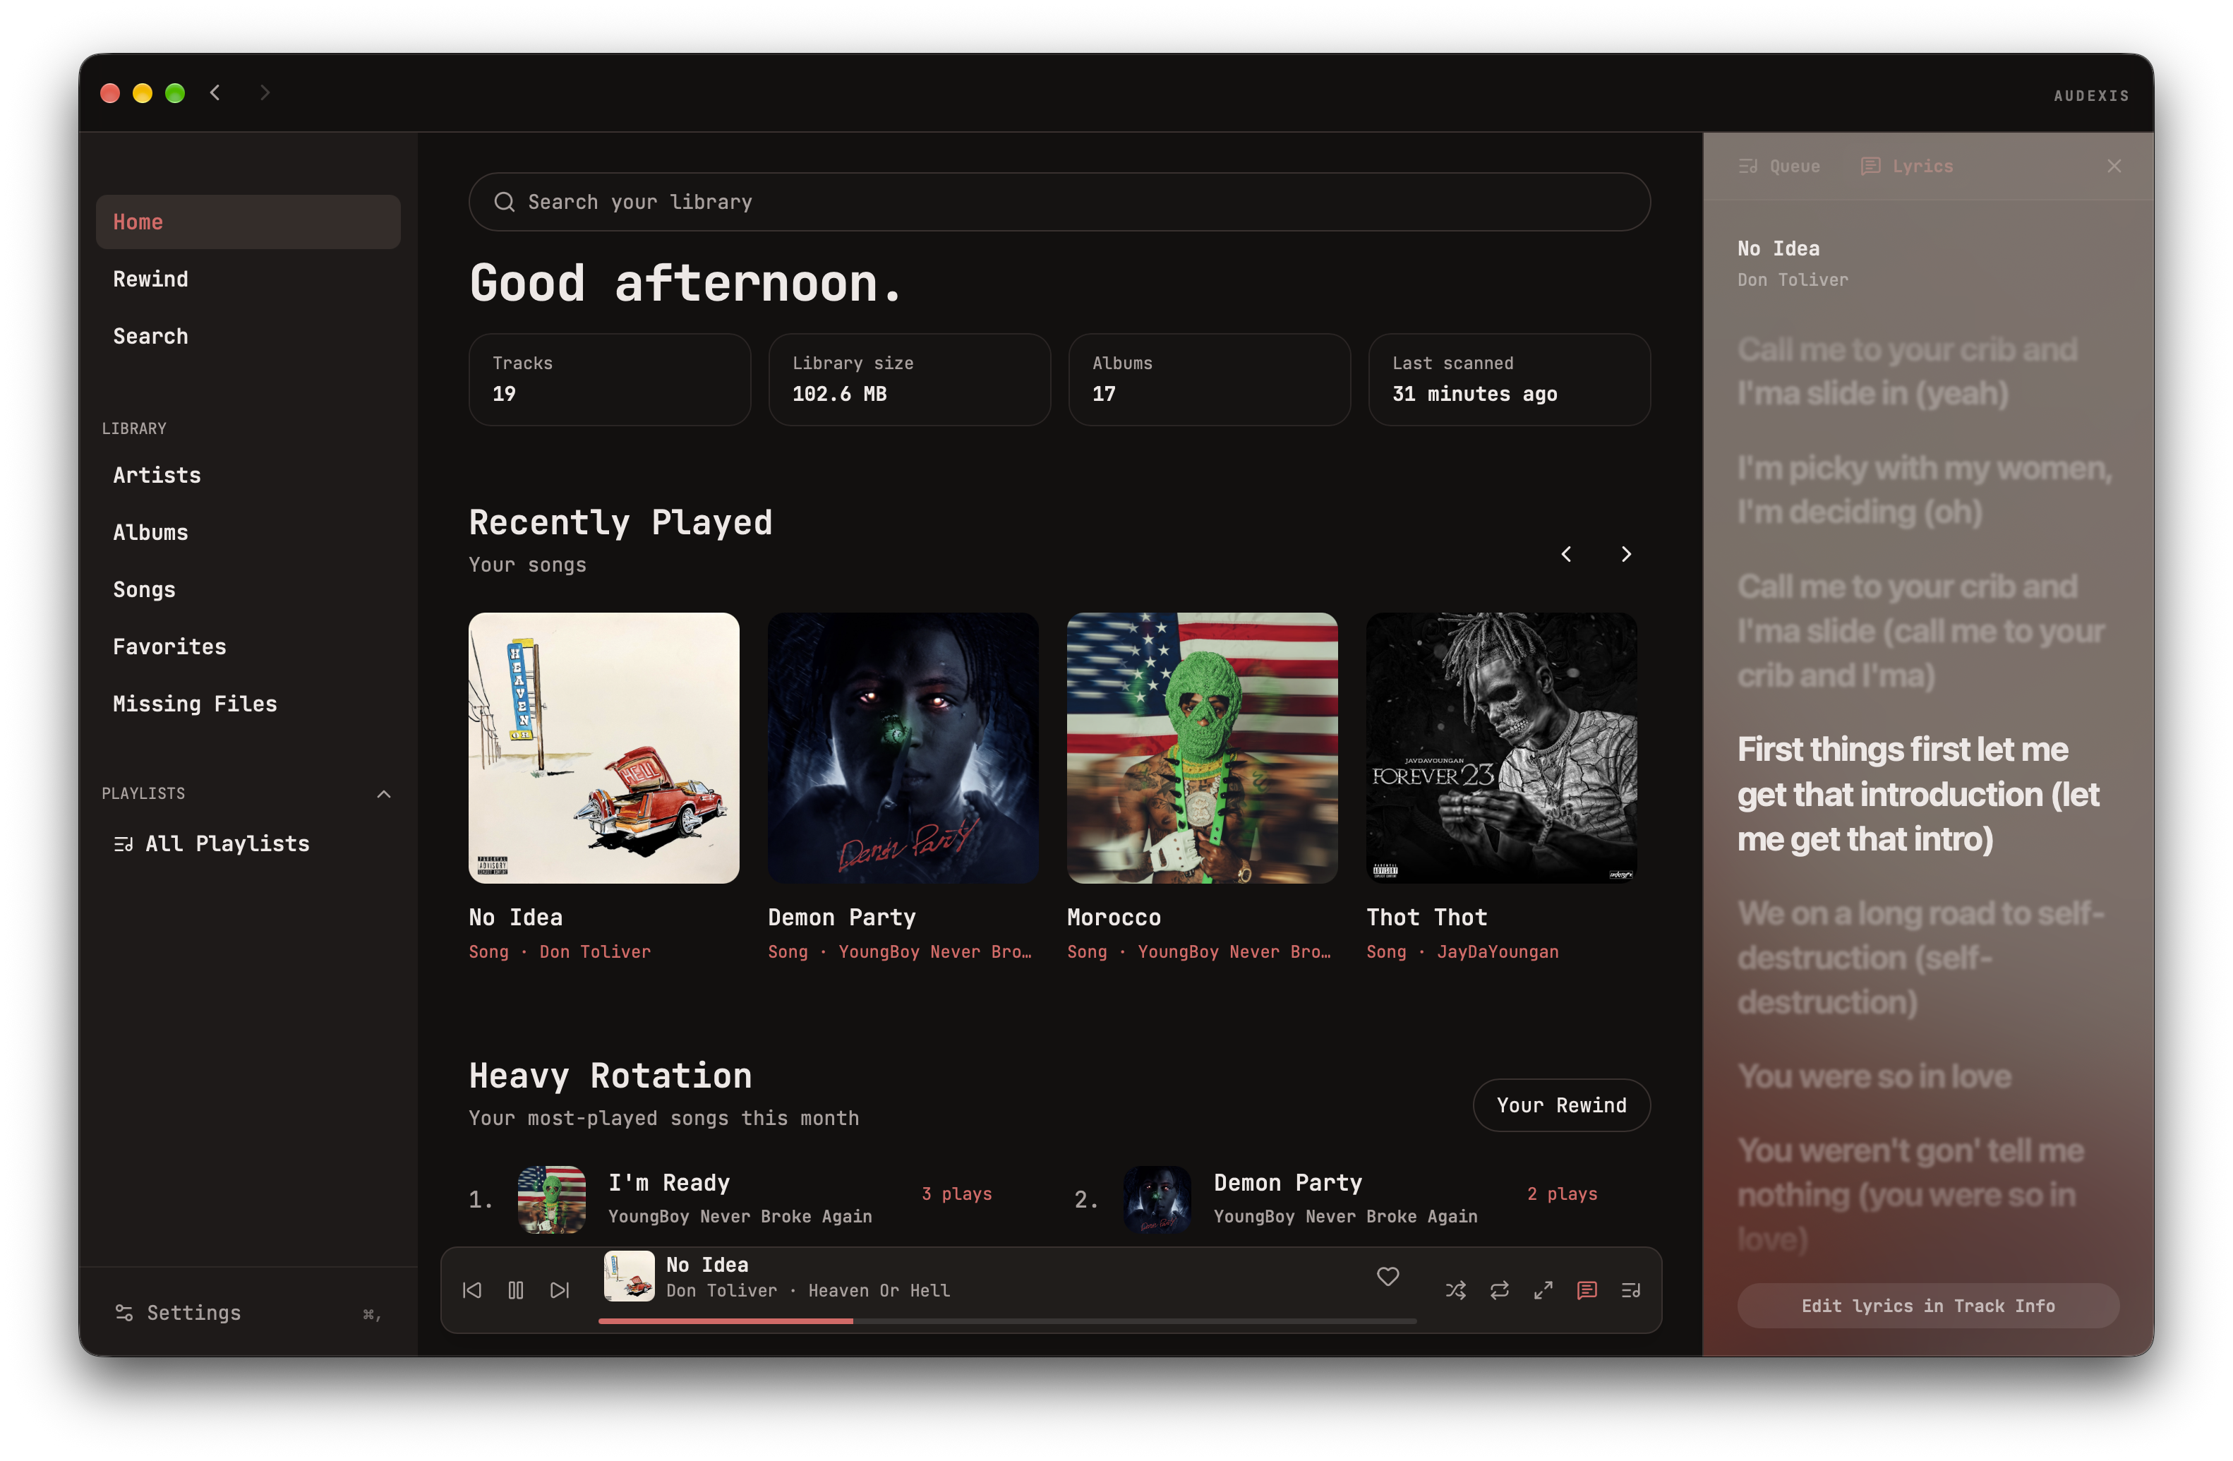Skip to next track in player bar
Viewport: 2233px width, 1461px height.
560,1290
